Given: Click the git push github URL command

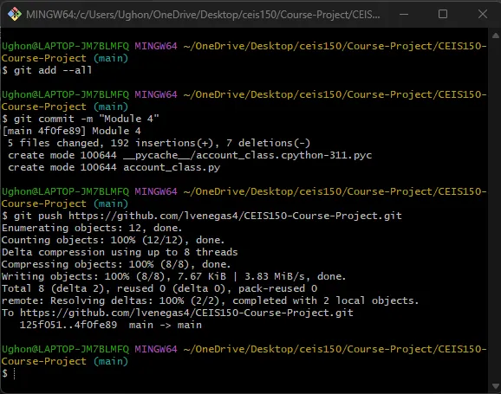Looking at the screenshot, I should pyautogui.click(x=202, y=216).
